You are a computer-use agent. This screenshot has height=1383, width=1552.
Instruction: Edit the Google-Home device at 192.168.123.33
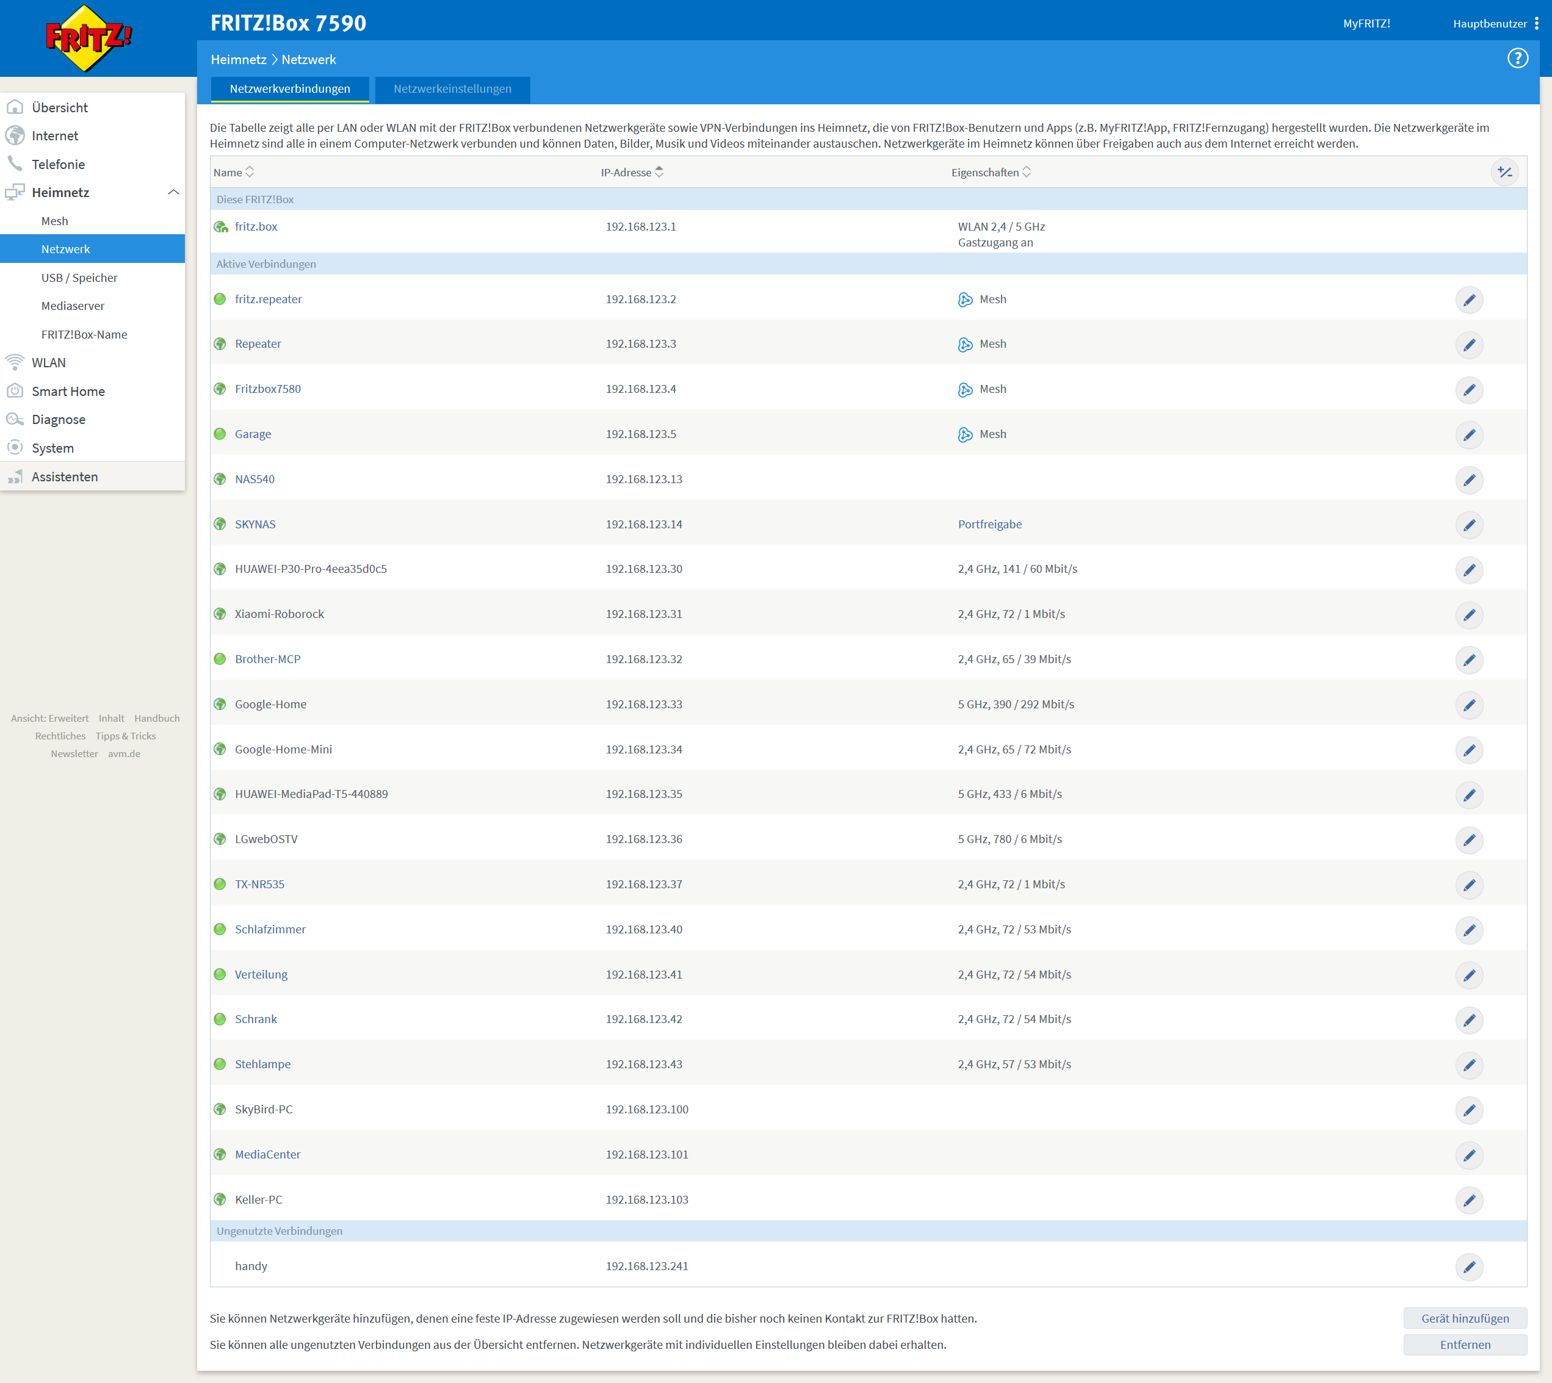1469,705
